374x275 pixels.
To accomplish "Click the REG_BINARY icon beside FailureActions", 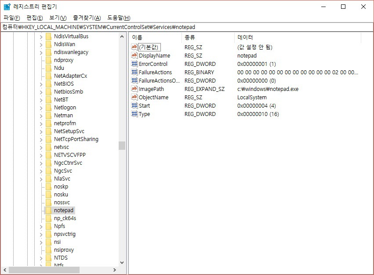I will tap(134, 72).
